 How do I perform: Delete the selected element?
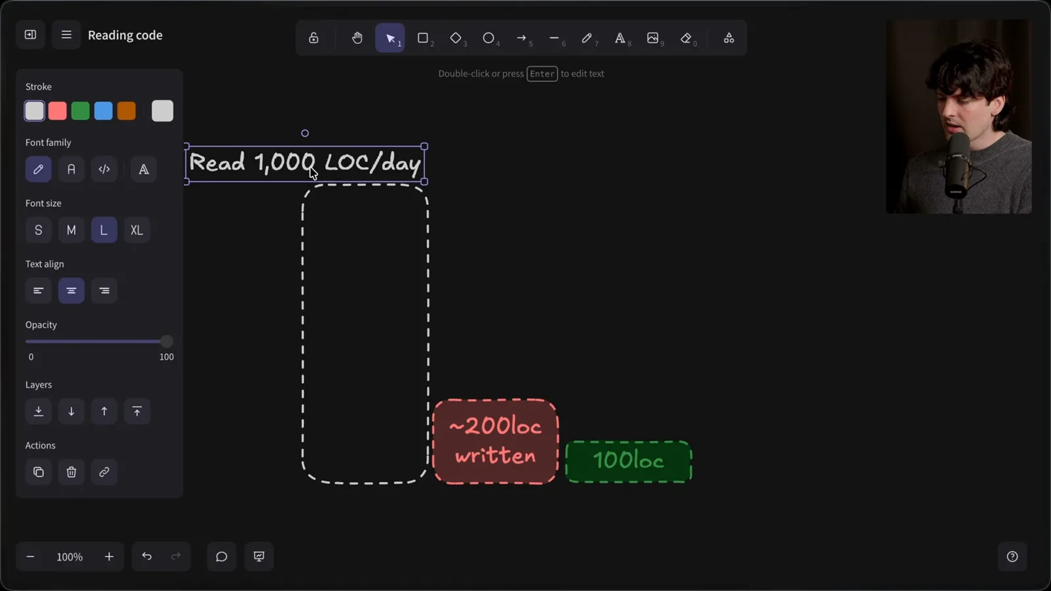72,472
